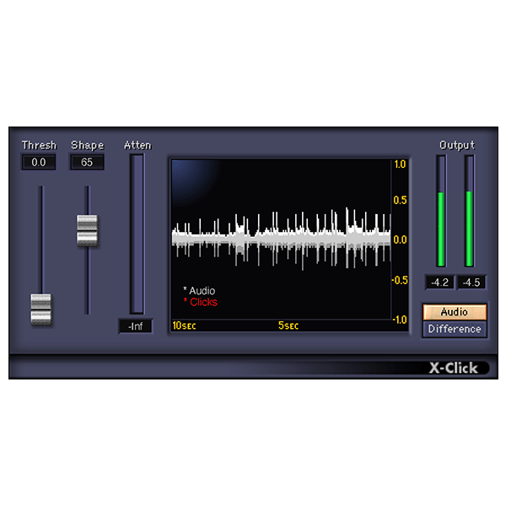Click the Atten readout showing -Inf

pos(136,326)
